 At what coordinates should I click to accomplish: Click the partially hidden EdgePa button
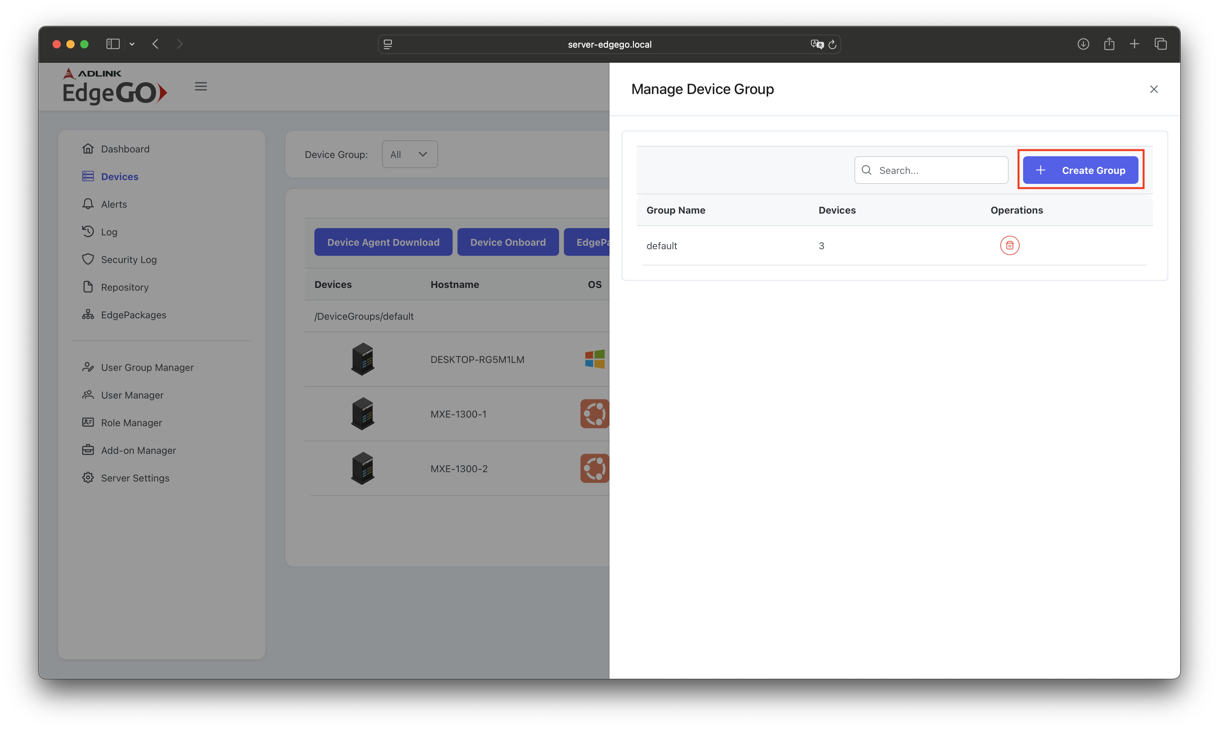(587, 242)
